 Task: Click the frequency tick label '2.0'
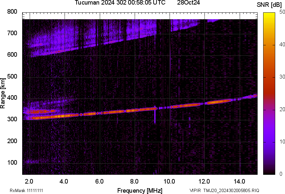[x=29, y=182]
